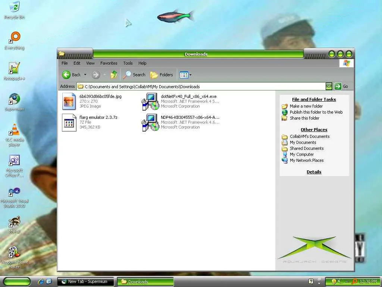Open the Edit menu
The width and height of the screenshot is (382, 287).
tap(77, 63)
